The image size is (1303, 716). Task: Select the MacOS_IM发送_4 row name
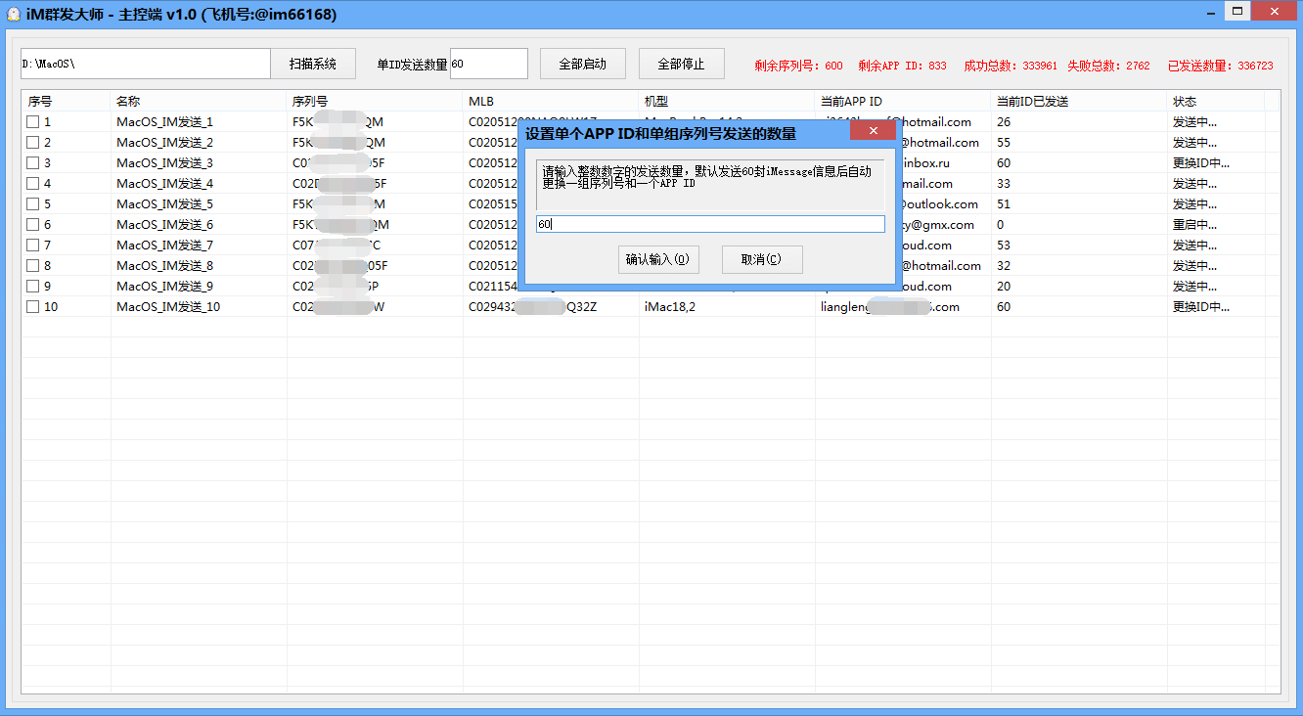pos(164,184)
